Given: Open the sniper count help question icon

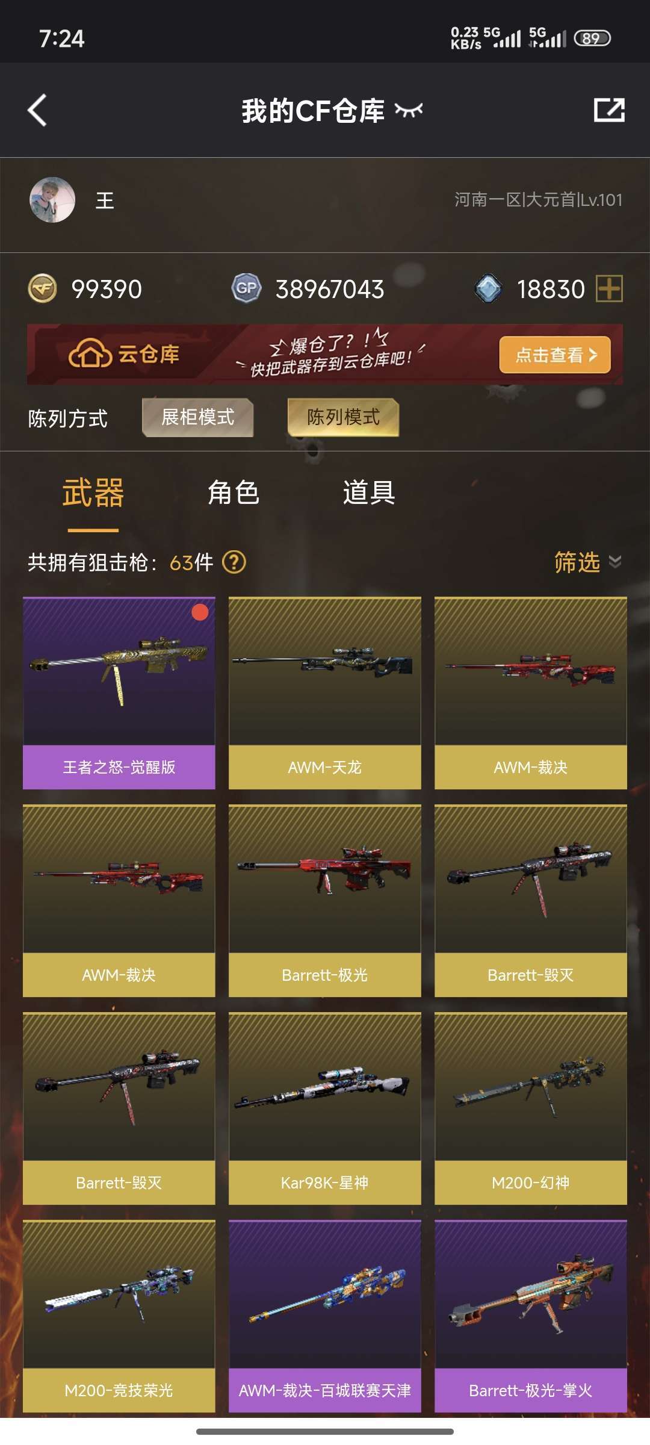Looking at the screenshot, I should click(x=234, y=562).
